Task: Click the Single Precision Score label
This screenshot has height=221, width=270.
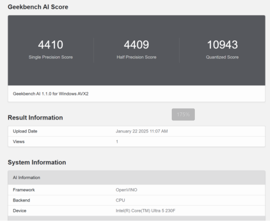Action: (51, 57)
